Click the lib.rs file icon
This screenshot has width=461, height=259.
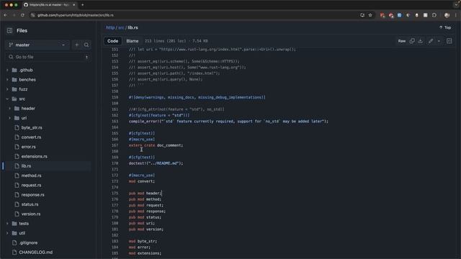point(17,166)
